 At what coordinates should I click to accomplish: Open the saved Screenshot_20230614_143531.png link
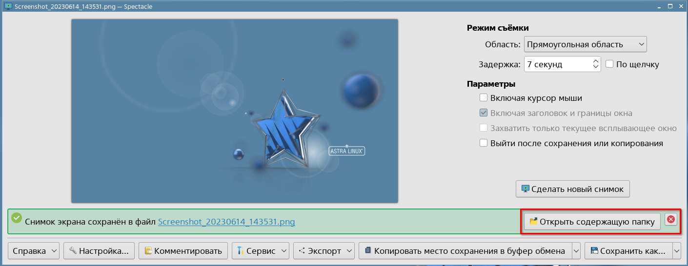click(x=226, y=222)
